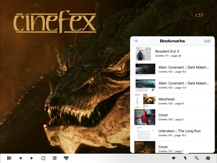Open the Cinefex 137 Cover bookmark thumbnail

pyautogui.click(x=145, y=147)
